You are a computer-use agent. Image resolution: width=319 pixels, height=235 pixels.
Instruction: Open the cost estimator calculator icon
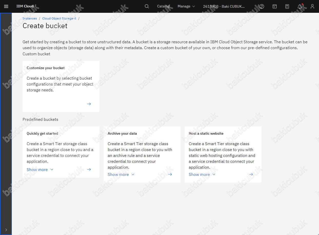point(287,6)
